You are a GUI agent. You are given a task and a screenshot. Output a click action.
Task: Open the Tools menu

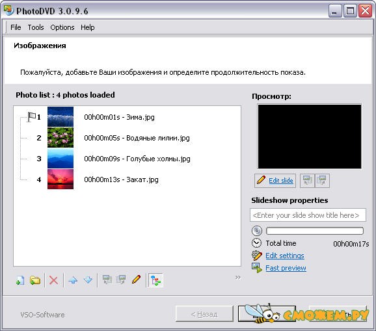(x=36, y=27)
